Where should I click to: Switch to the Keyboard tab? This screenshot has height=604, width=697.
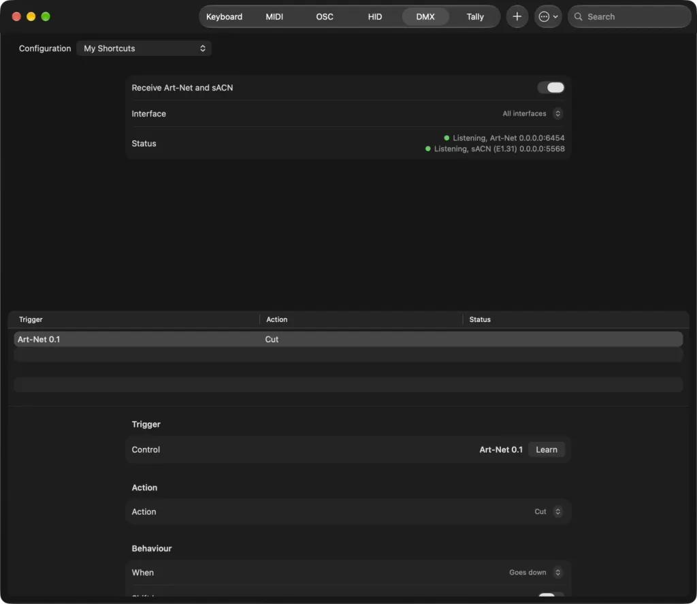(x=224, y=16)
